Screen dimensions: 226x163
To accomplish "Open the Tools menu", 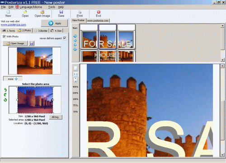I will [x=52, y=7].
